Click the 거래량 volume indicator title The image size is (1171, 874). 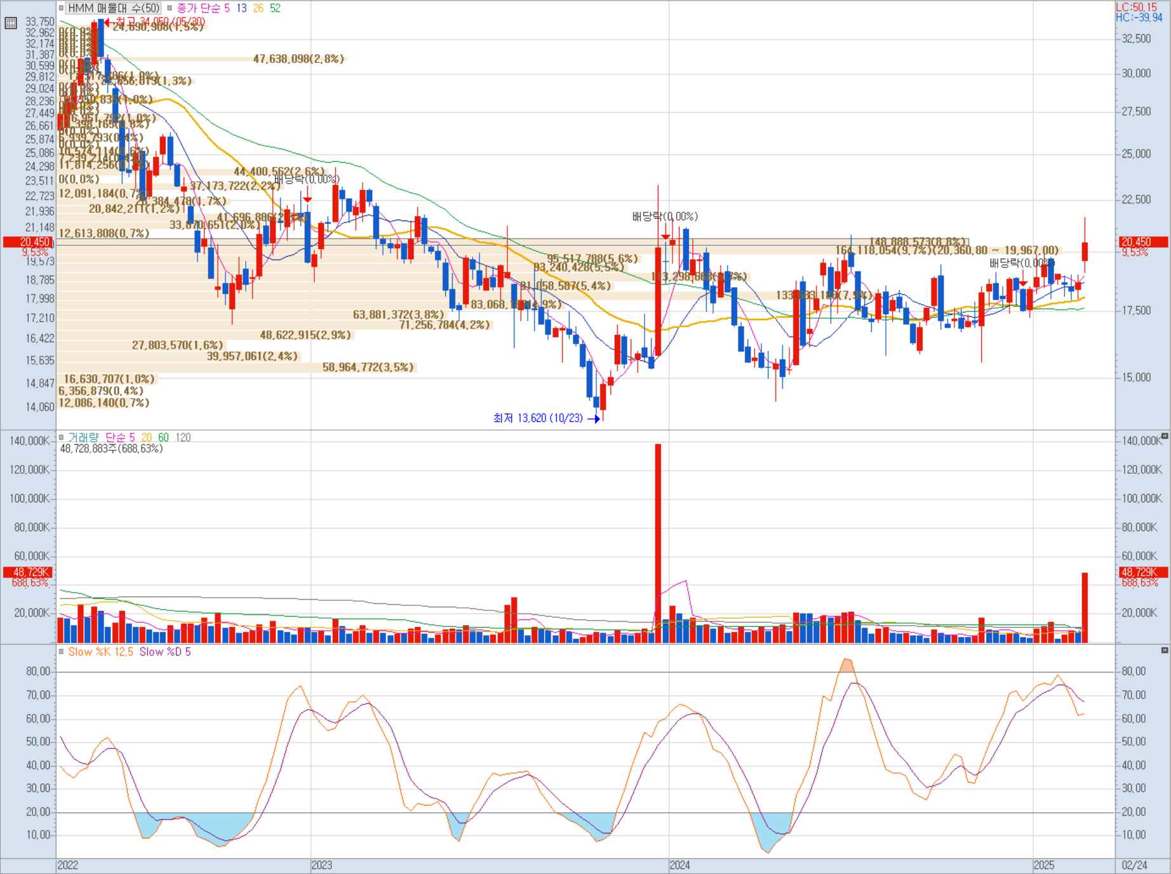coord(83,437)
